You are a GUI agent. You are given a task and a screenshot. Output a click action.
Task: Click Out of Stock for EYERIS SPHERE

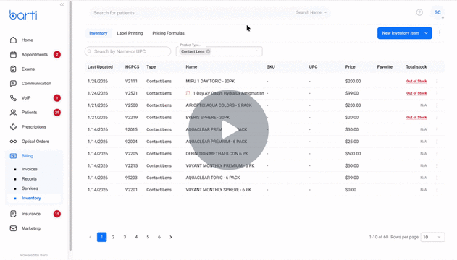(416, 118)
